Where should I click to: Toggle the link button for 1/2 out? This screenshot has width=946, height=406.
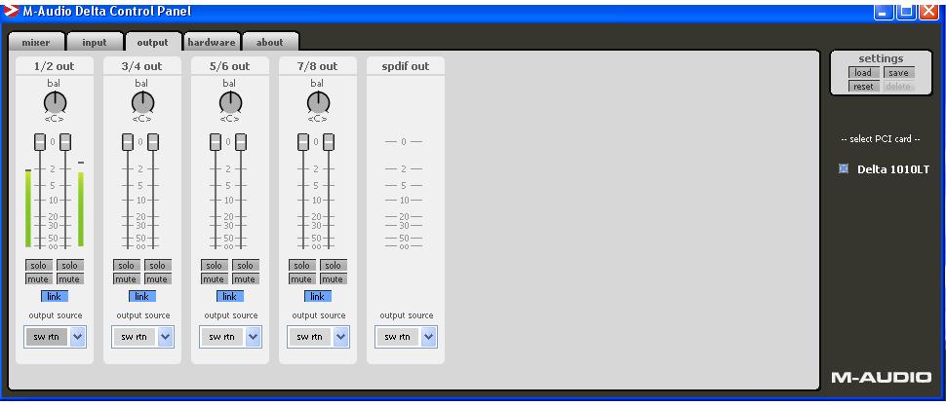point(55,296)
